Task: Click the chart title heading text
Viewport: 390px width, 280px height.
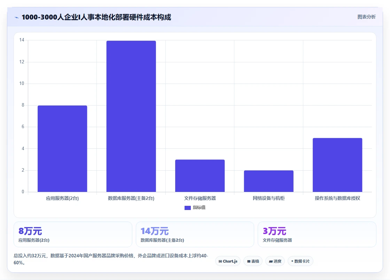Action: 96,17
